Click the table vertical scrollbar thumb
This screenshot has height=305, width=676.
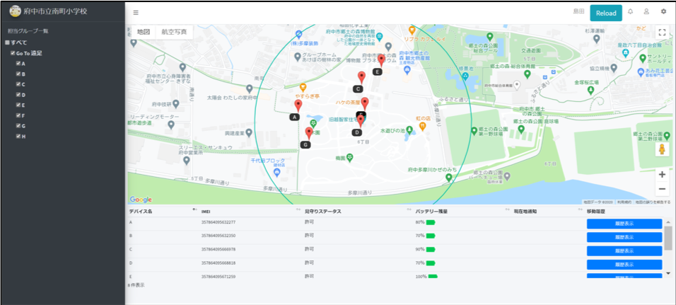(668, 238)
